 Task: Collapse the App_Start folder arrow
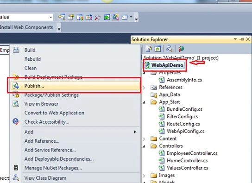[144, 102]
